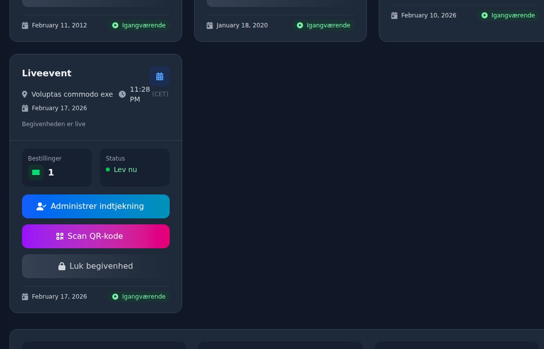Click the Lev nu status text

tap(125, 170)
